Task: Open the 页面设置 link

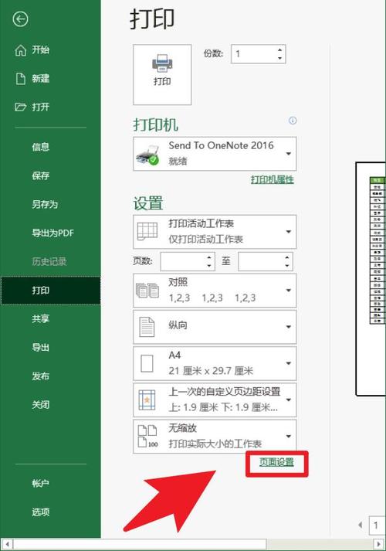Action: coord(276,462)
